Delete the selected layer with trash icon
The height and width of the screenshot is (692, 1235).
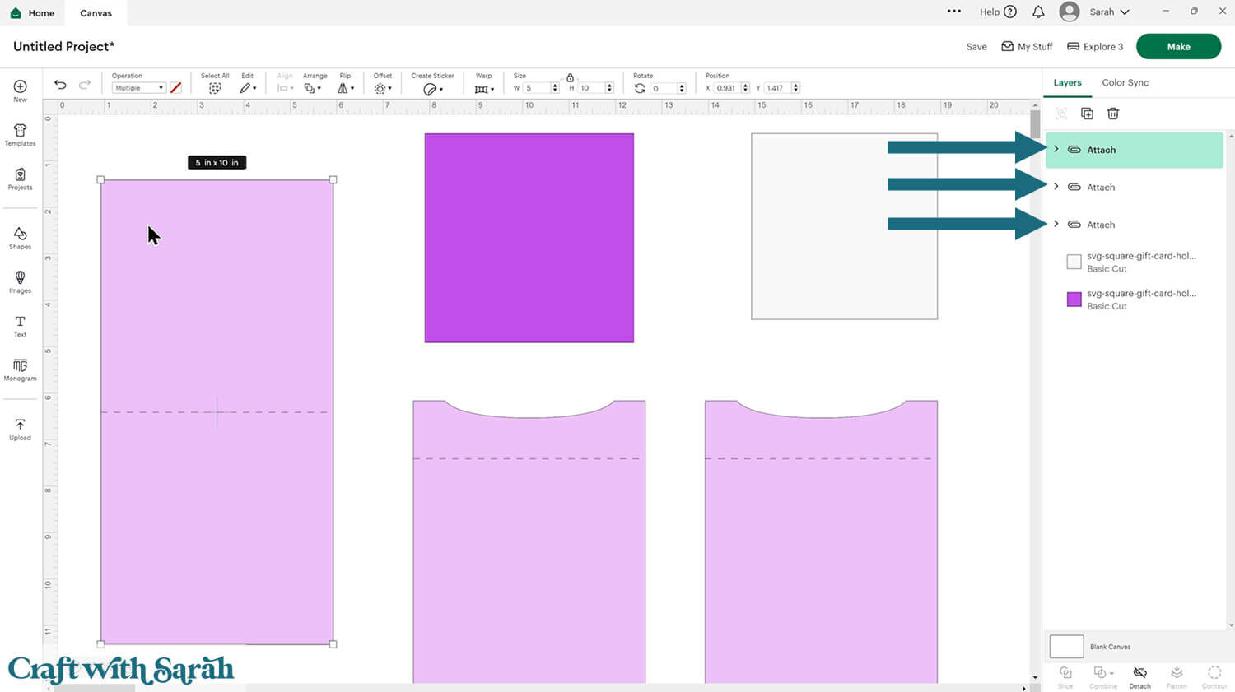1113,114
